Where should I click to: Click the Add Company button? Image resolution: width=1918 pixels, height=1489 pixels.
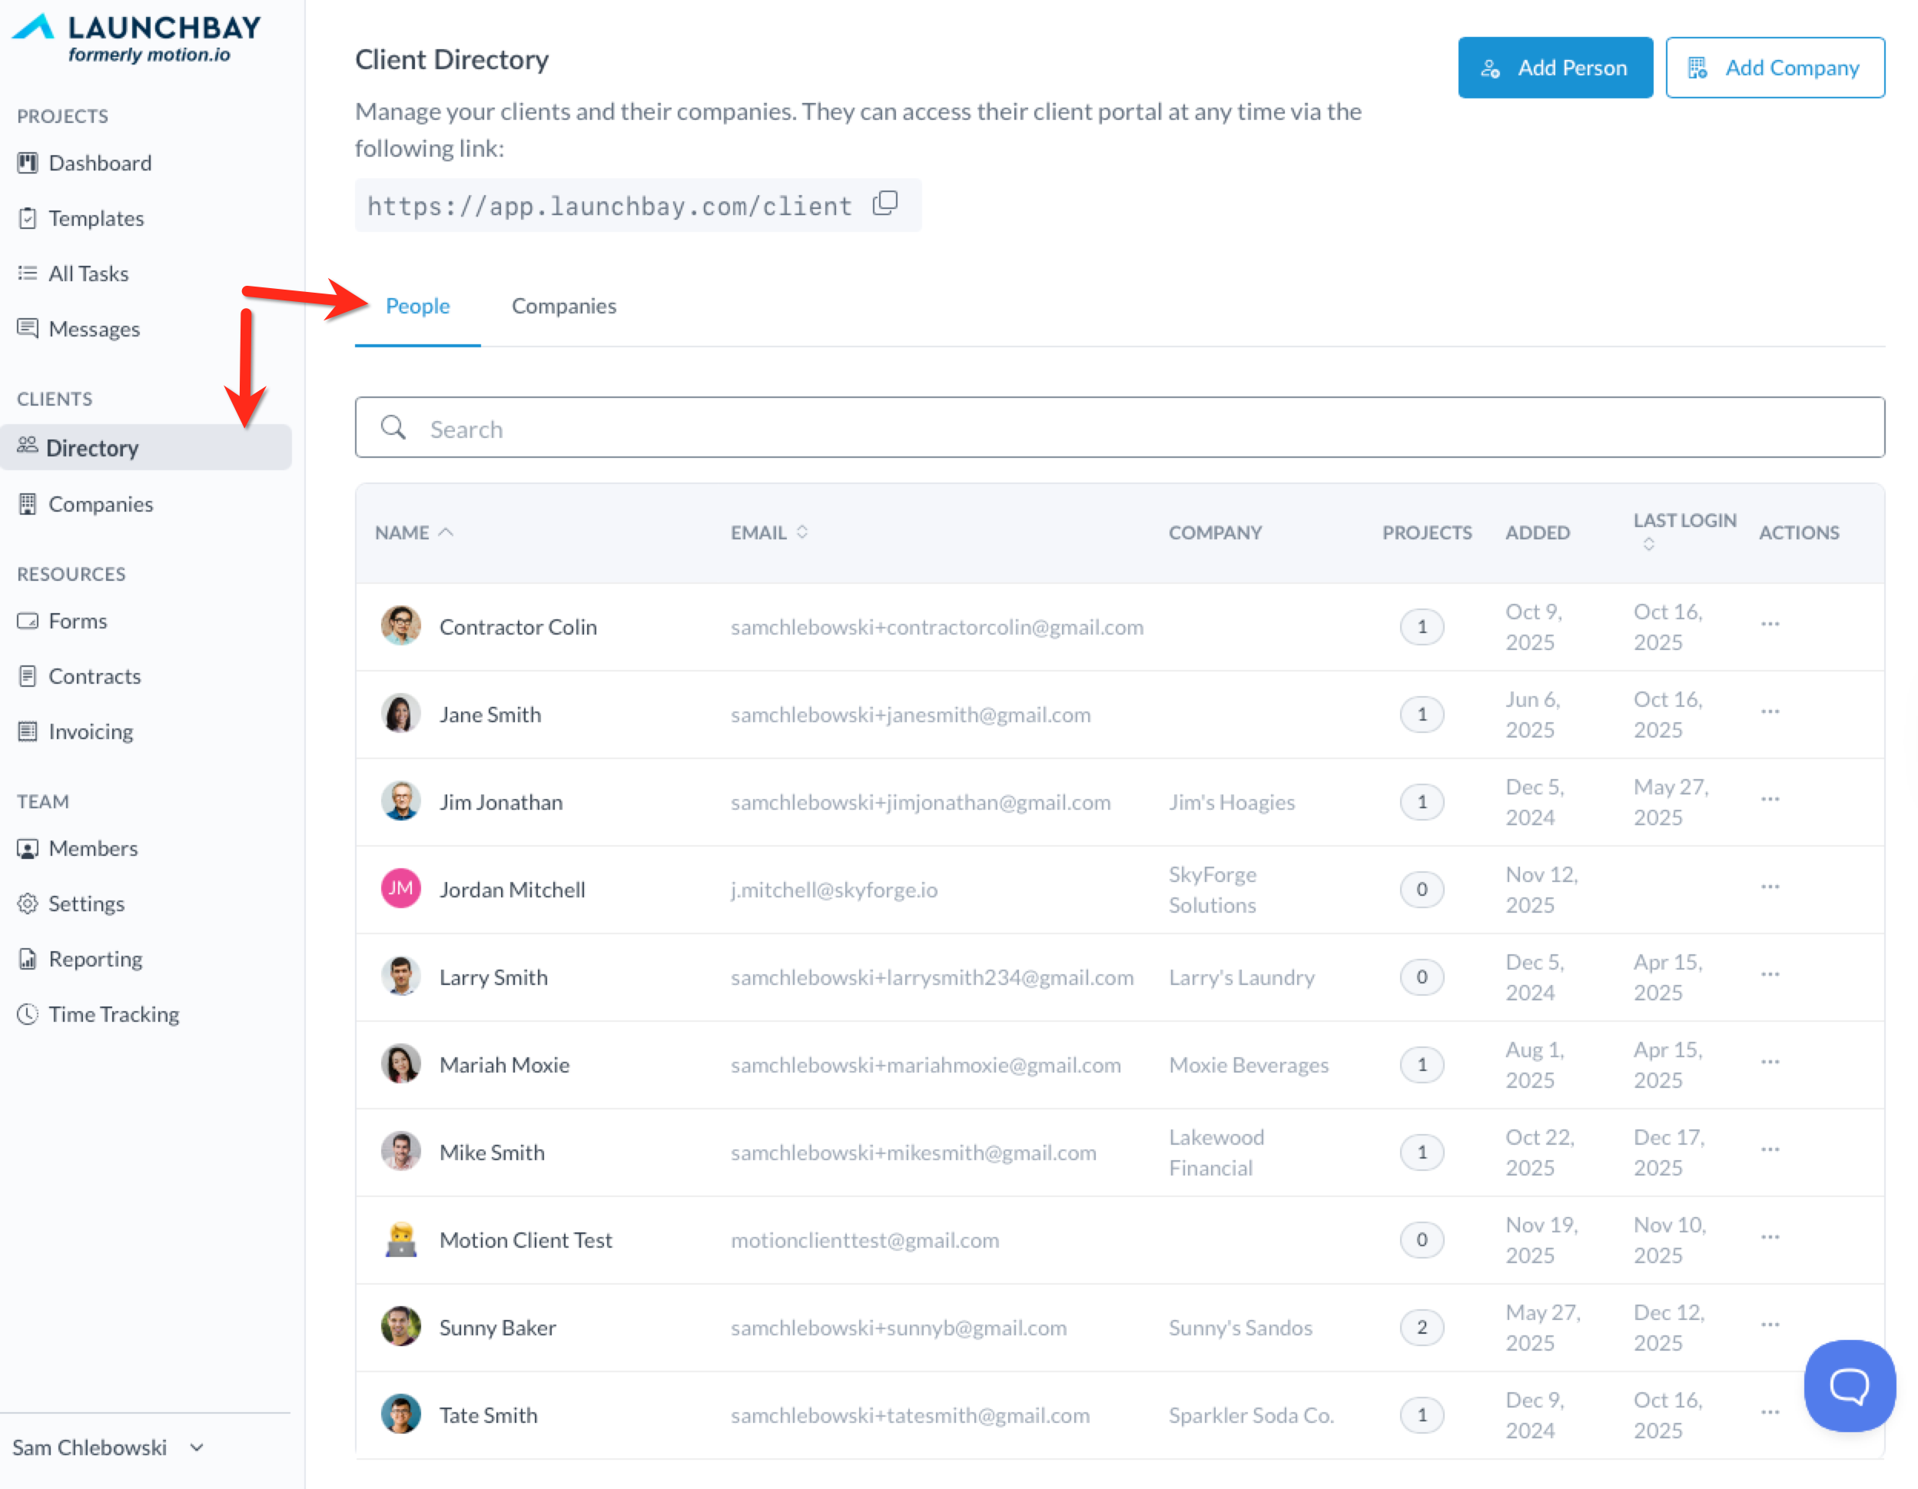(x=1774, y=68)
